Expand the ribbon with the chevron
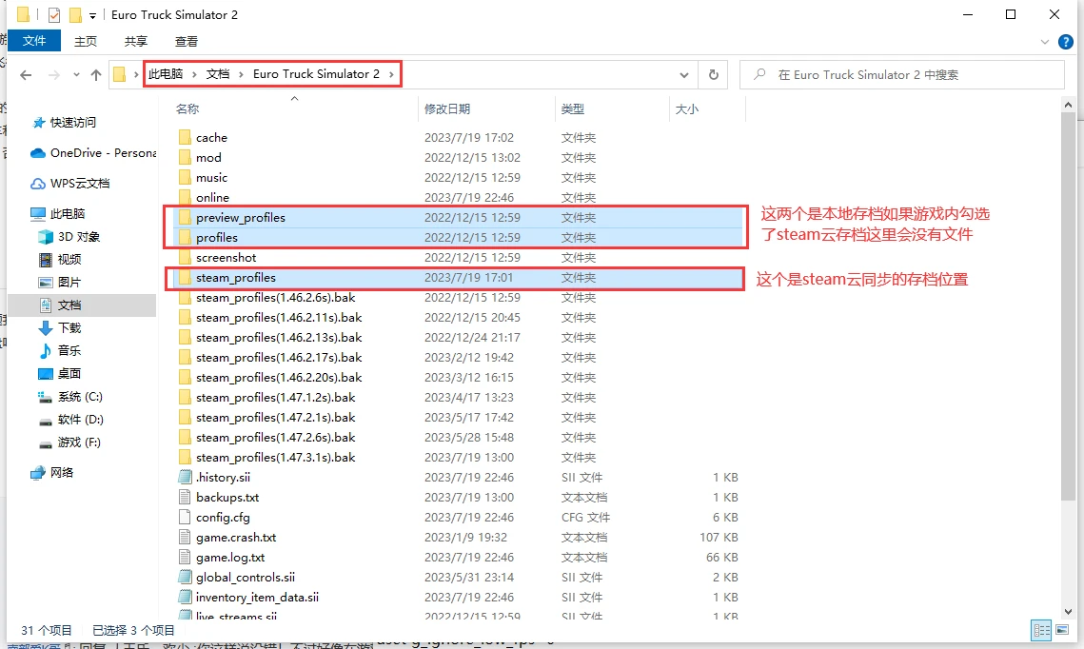 (x=1045, y=42)
